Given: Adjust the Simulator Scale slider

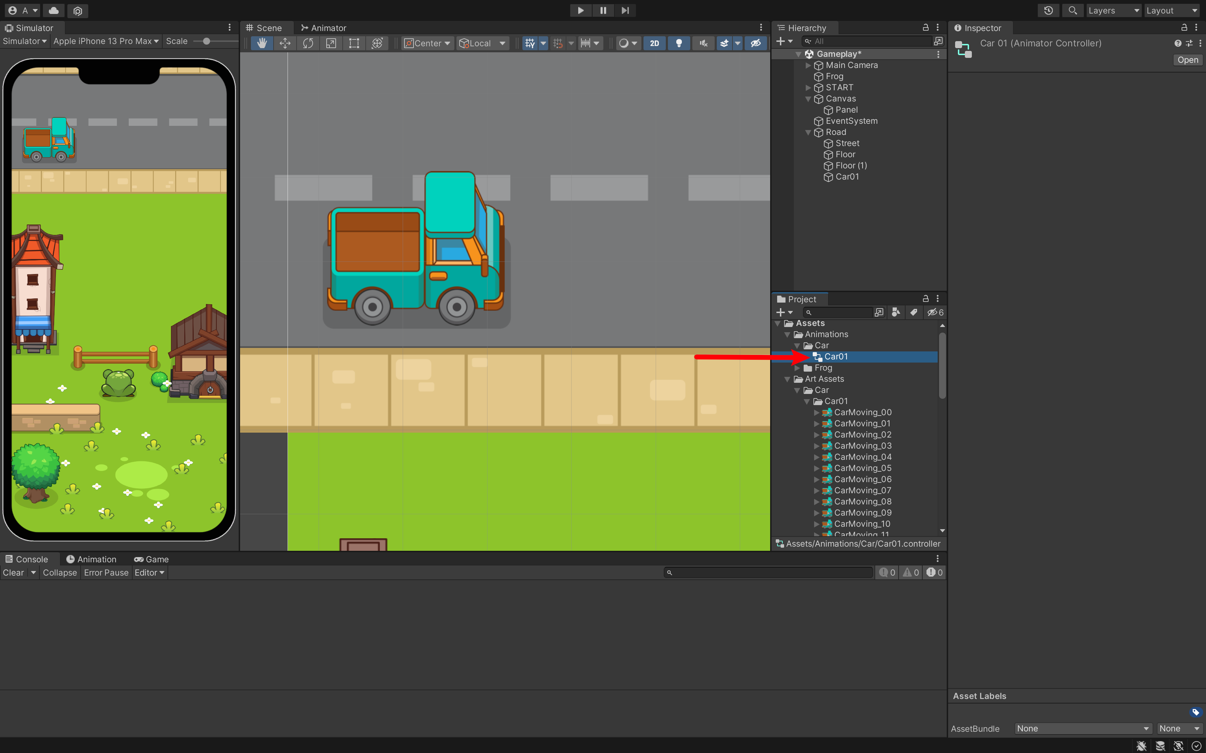Looking at the screenshot, I should (x=215, y=41).
